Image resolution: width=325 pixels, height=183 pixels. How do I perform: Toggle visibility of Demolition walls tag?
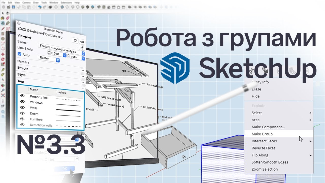coord(23,125)
